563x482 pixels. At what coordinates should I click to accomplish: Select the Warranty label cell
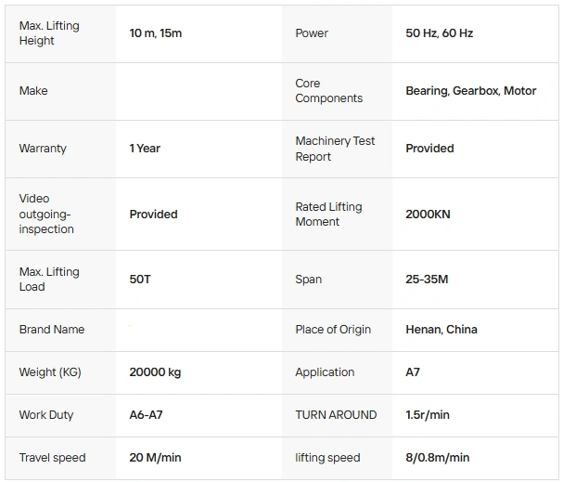point(43,149)
